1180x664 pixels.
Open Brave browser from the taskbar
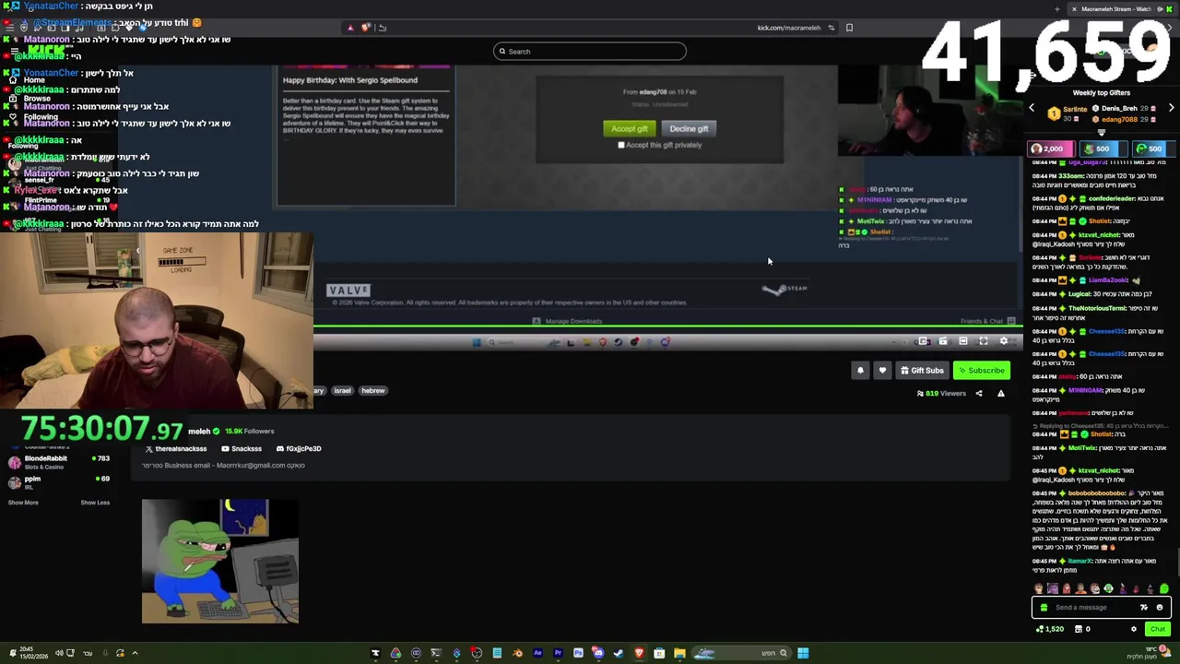639,654
